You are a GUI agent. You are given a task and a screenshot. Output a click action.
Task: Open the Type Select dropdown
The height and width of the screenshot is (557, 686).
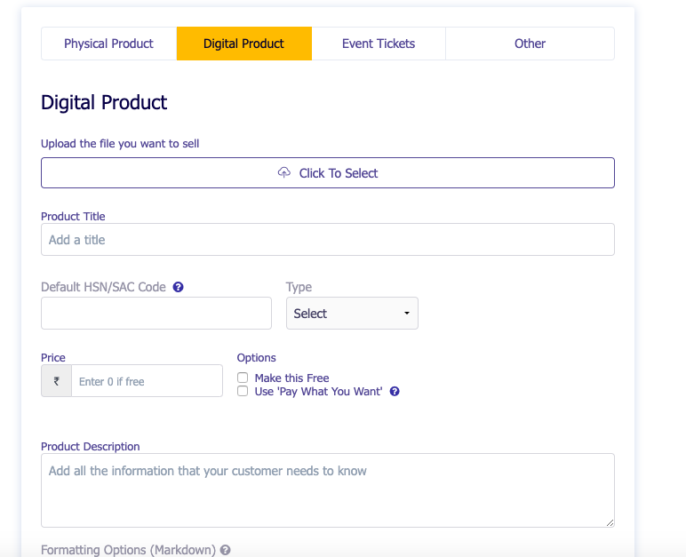pyautogui.click(x=352, y=314)
